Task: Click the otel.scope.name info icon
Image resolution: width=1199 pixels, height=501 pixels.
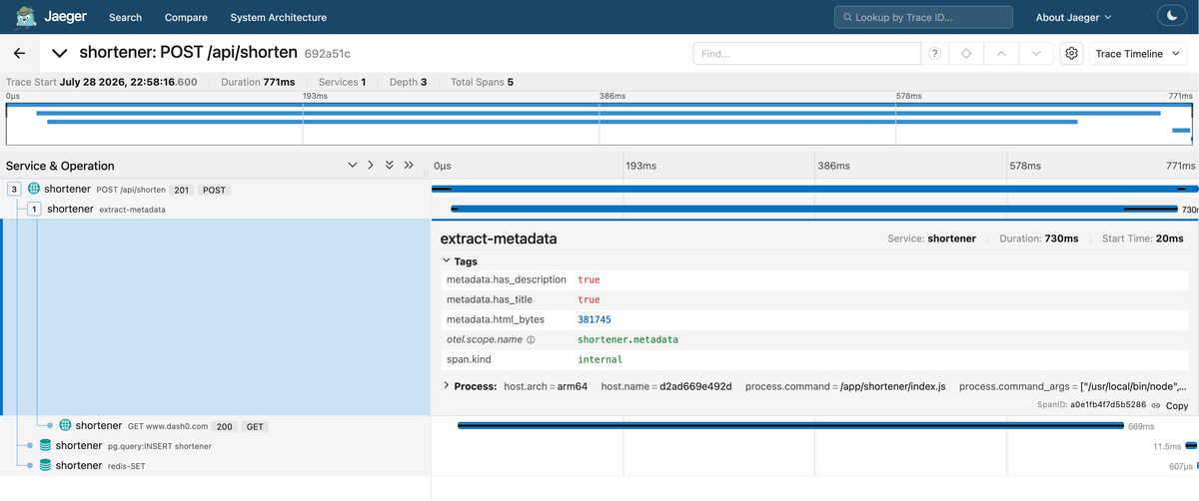Action: tap(531, 339)
